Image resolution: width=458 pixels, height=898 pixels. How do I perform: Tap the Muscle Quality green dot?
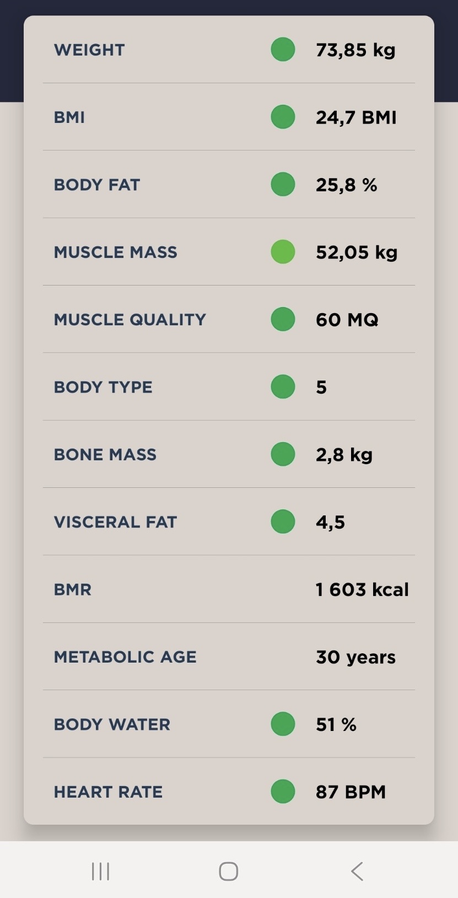pos(283,319)
